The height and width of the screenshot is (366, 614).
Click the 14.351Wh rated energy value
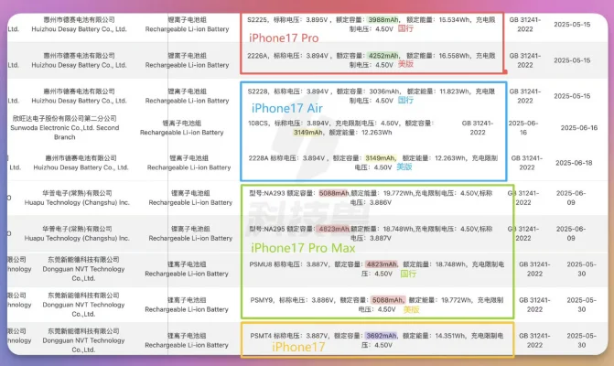450,336
